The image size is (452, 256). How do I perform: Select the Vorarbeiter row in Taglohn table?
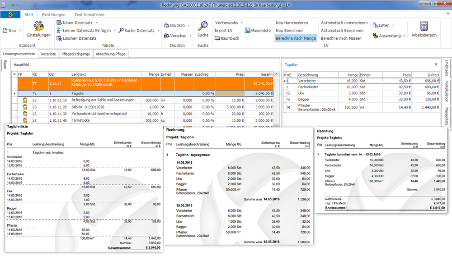(316, 80)
